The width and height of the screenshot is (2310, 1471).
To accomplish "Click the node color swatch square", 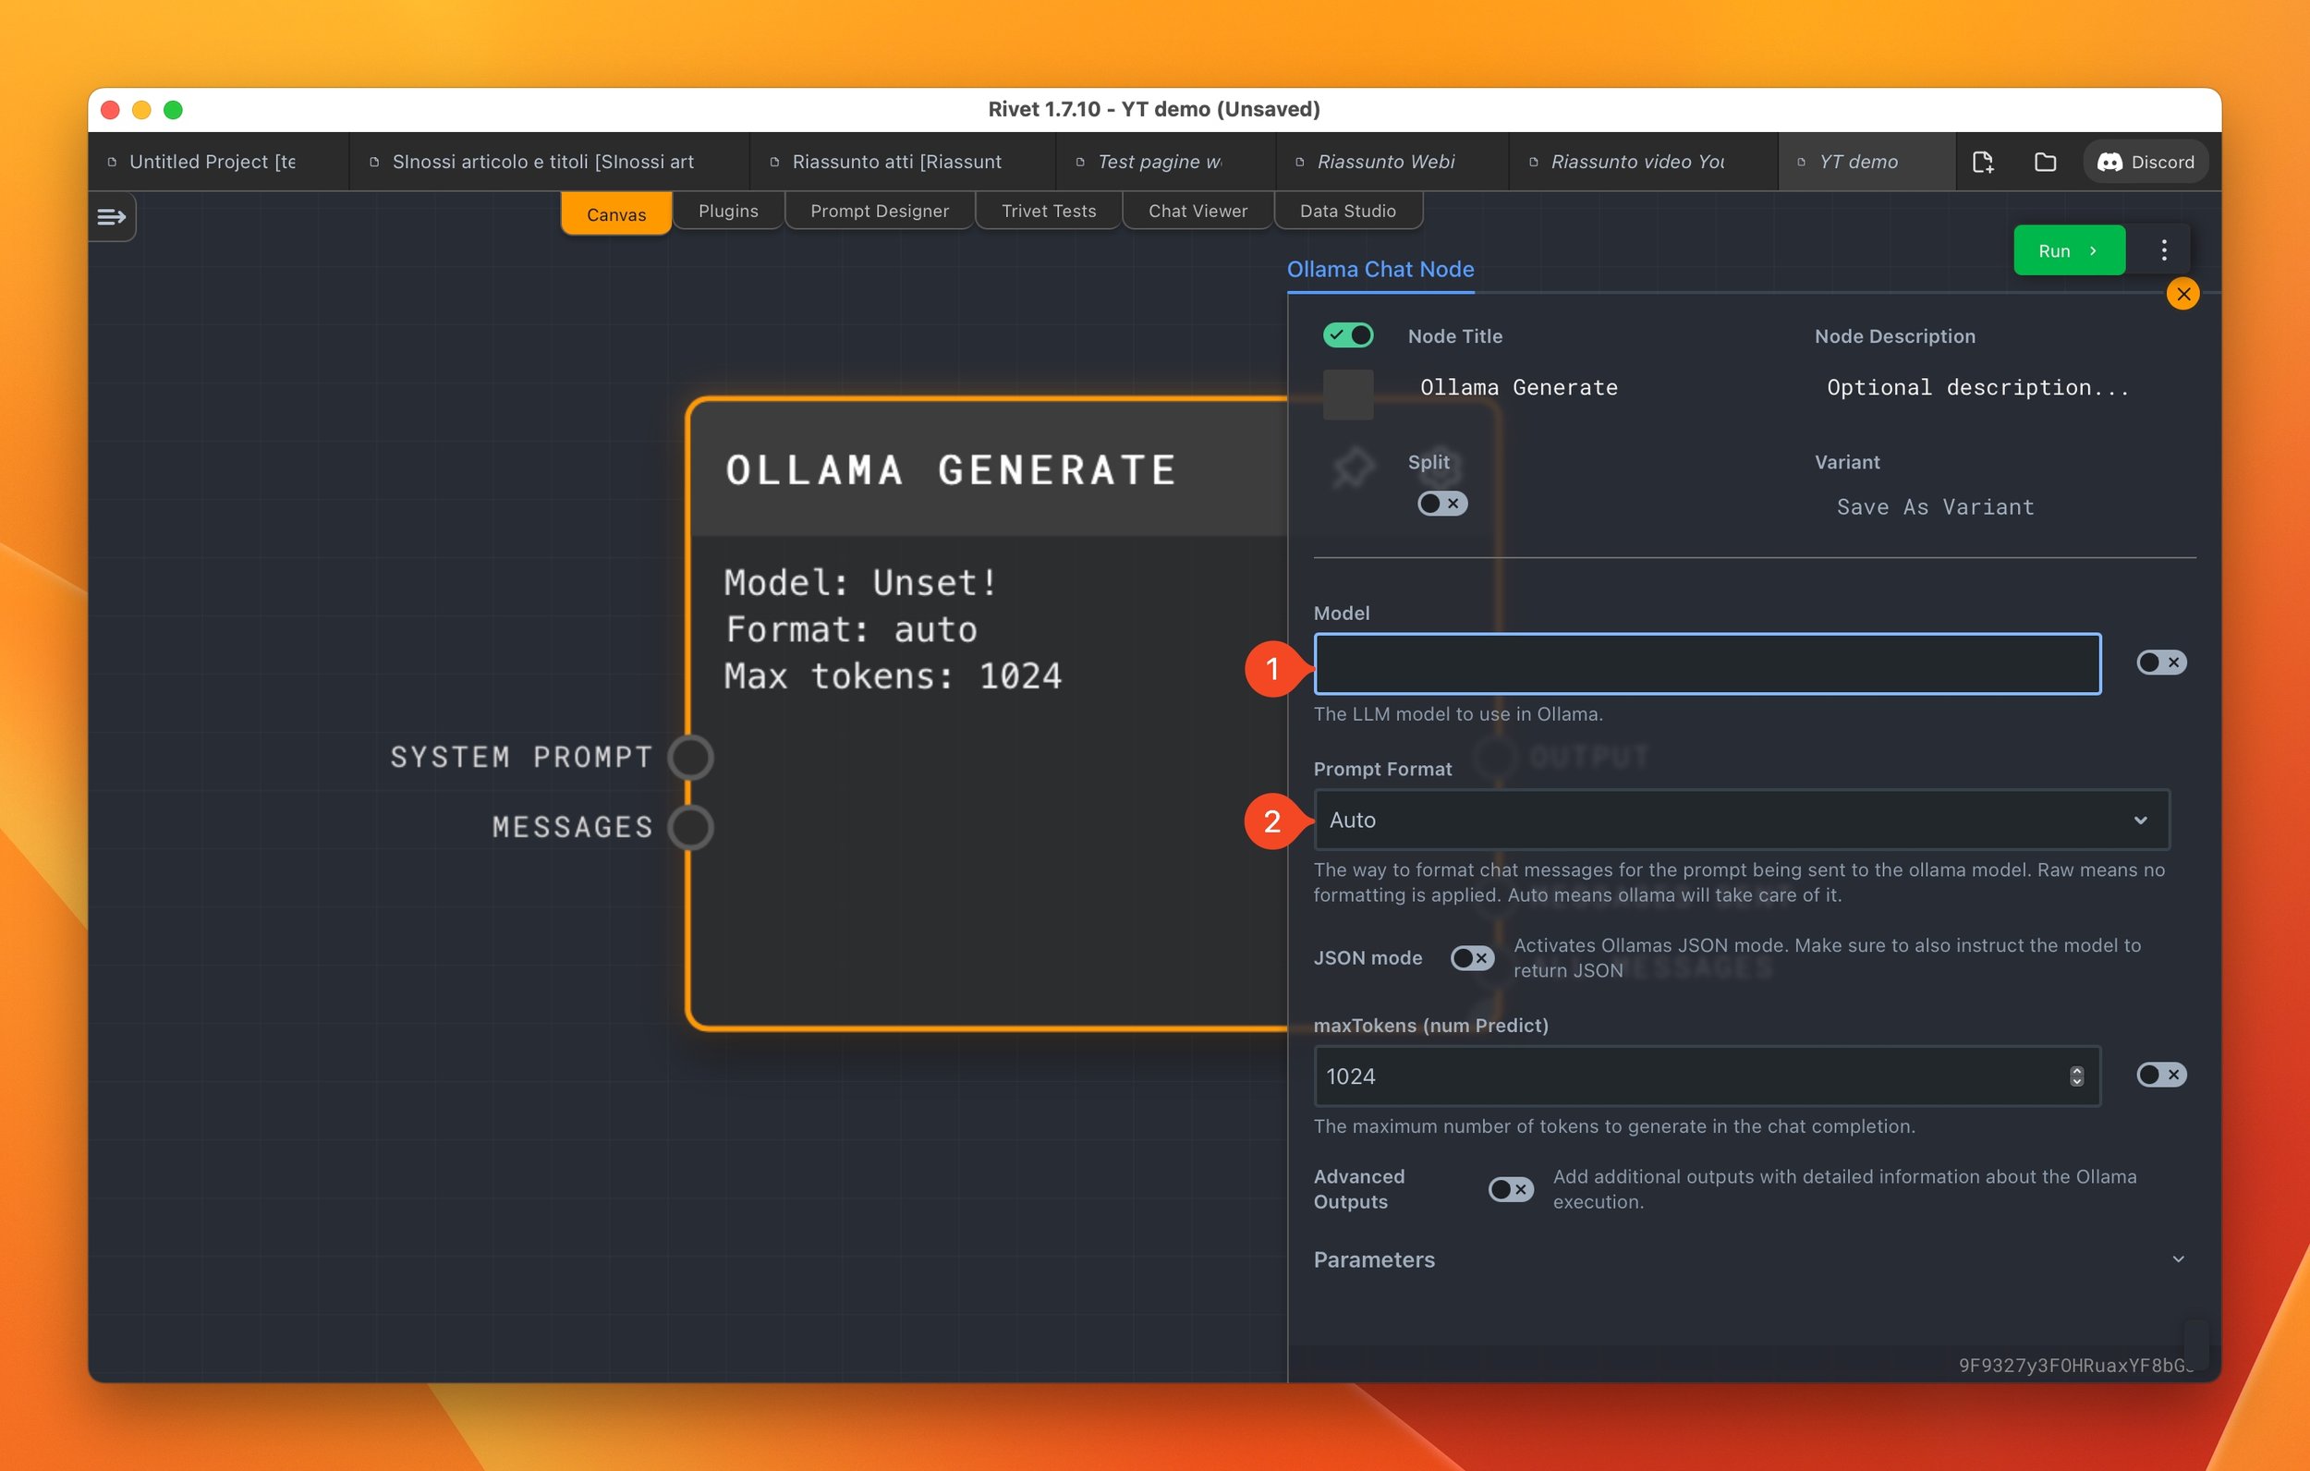I will click(1348, 394).
